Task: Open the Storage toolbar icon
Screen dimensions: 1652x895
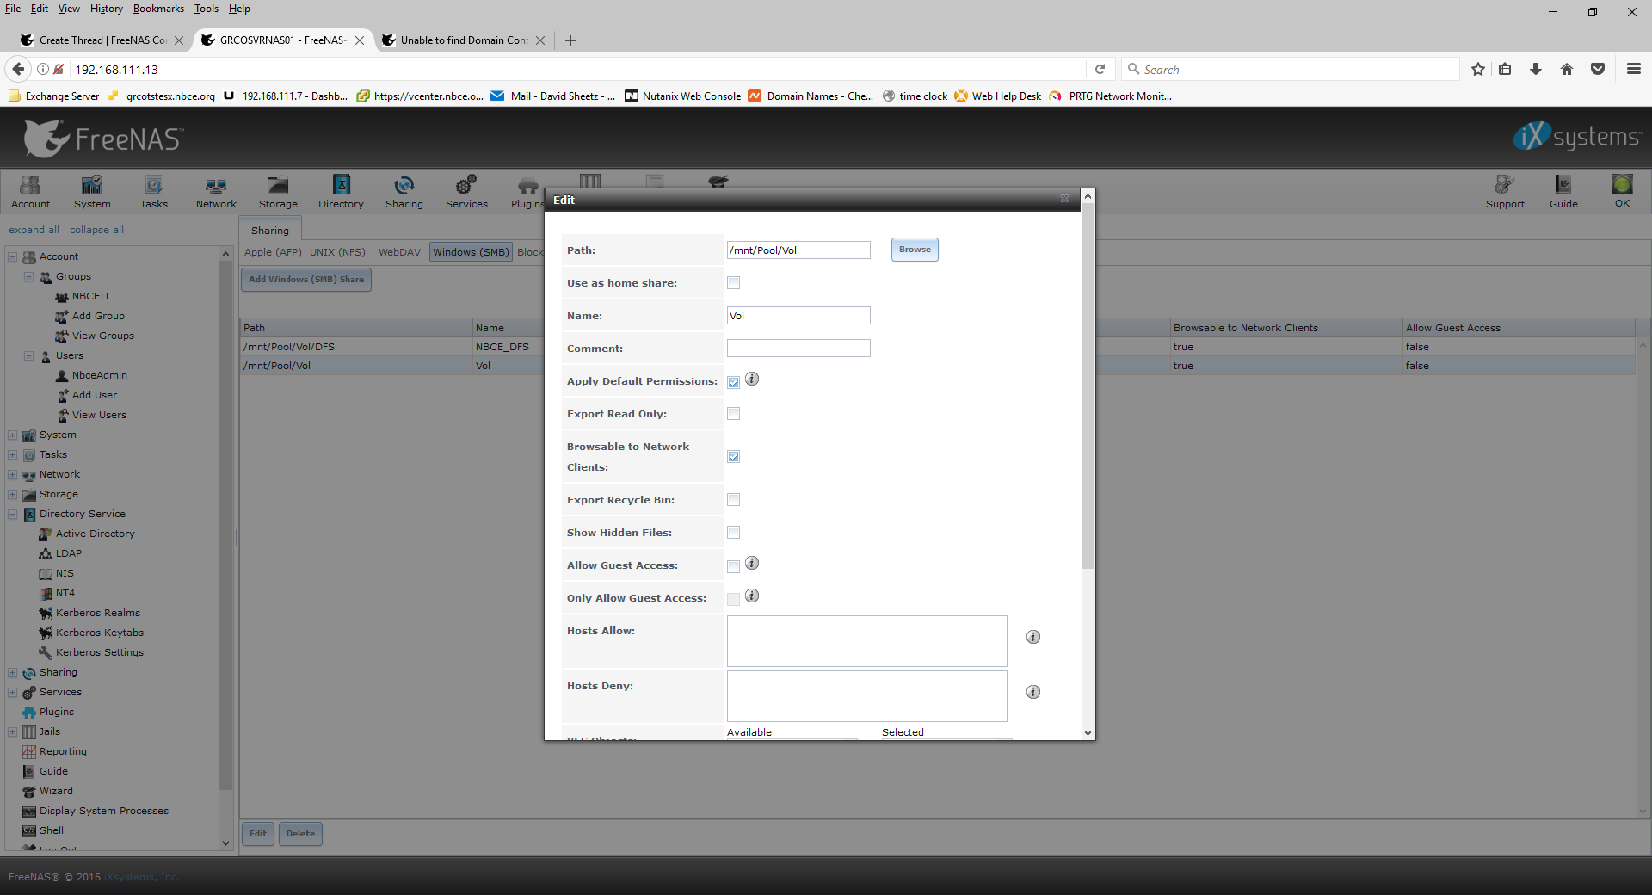Action: coord(278,192)
